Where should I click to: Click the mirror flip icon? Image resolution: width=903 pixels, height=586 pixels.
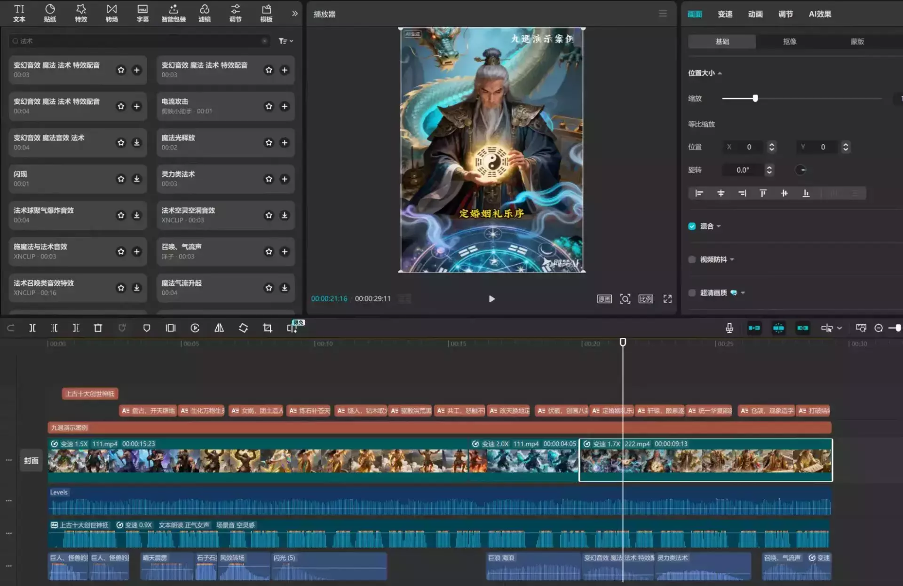219,328
